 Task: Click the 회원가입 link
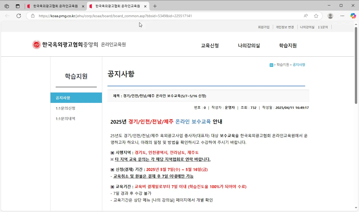click(x=264, y=27)
